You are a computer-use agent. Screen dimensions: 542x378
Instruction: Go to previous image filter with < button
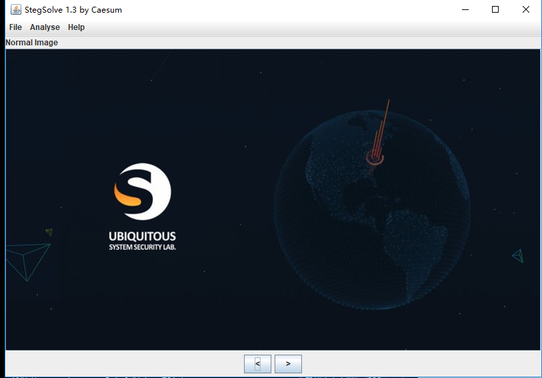coord(257,364)
